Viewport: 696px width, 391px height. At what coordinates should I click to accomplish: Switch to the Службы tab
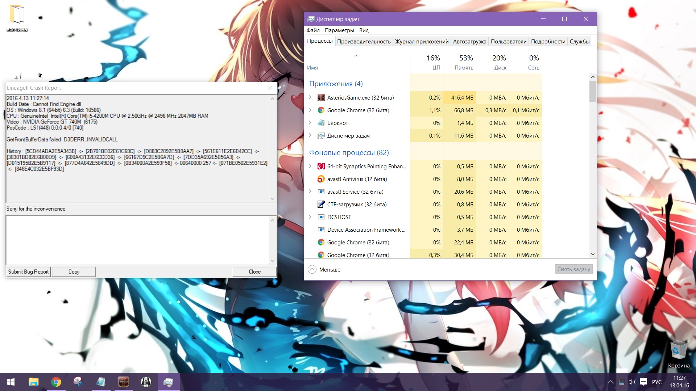pos(580,42)
